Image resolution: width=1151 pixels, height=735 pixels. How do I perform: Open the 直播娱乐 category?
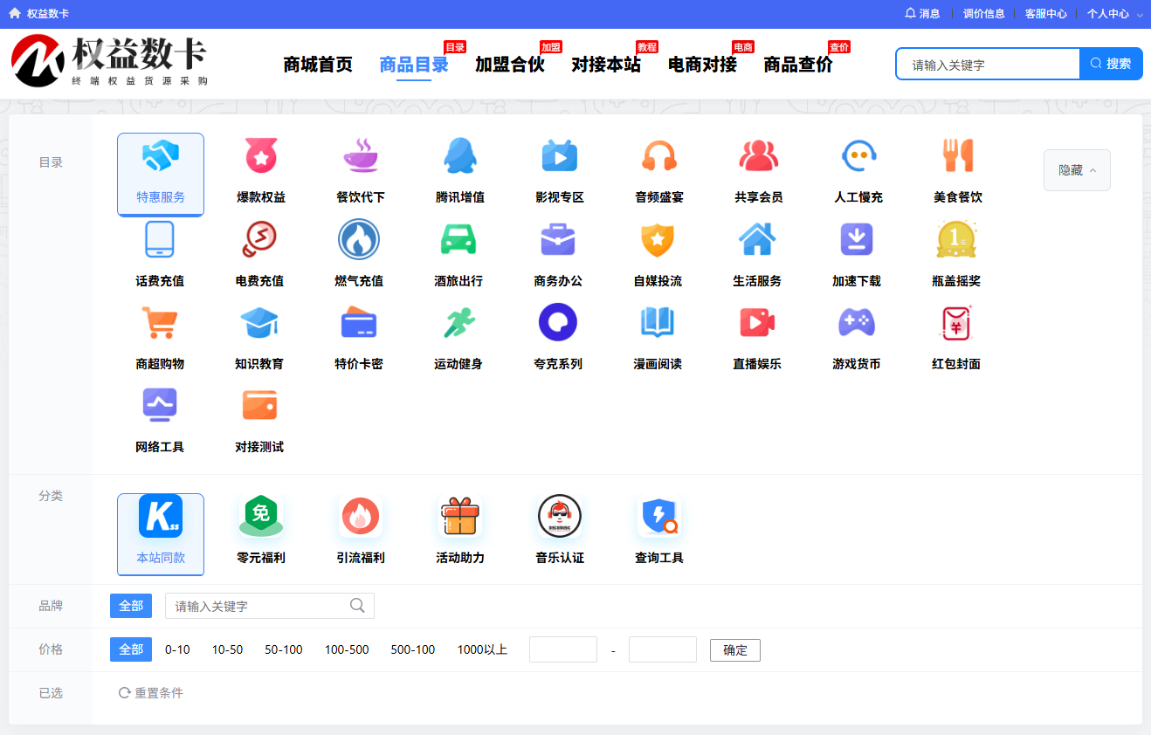pyautogui.click(x=757, y=336)
